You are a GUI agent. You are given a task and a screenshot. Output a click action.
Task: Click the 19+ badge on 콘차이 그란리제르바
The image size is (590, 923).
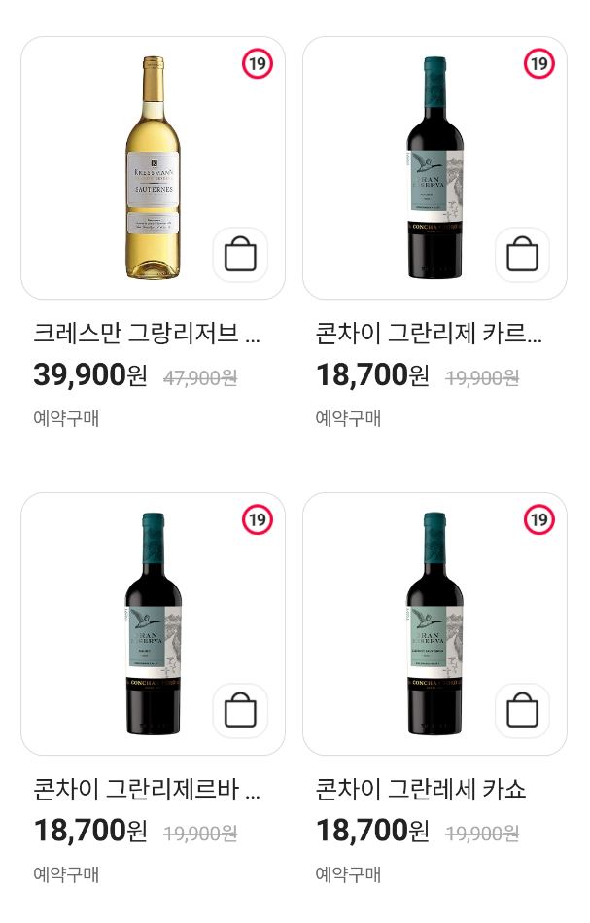[x=258, y=518]
